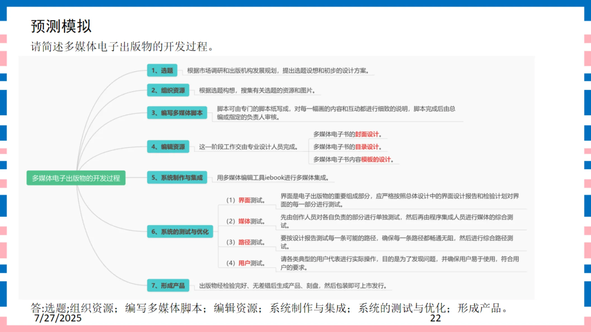Select the question text 请简述多媒体电子出版物的开发过程
This screenshot has width=591, height=332.
(x=122, y=46)
